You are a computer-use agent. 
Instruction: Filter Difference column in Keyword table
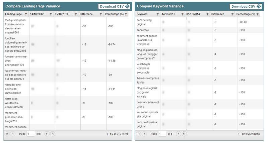pos(232,14)
